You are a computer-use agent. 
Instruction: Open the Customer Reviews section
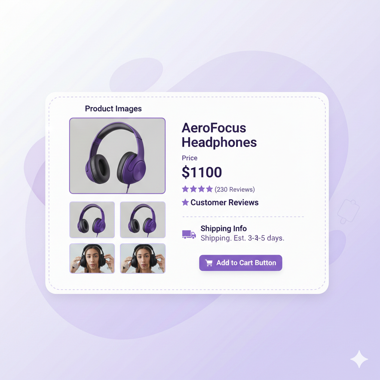(225, 202)
